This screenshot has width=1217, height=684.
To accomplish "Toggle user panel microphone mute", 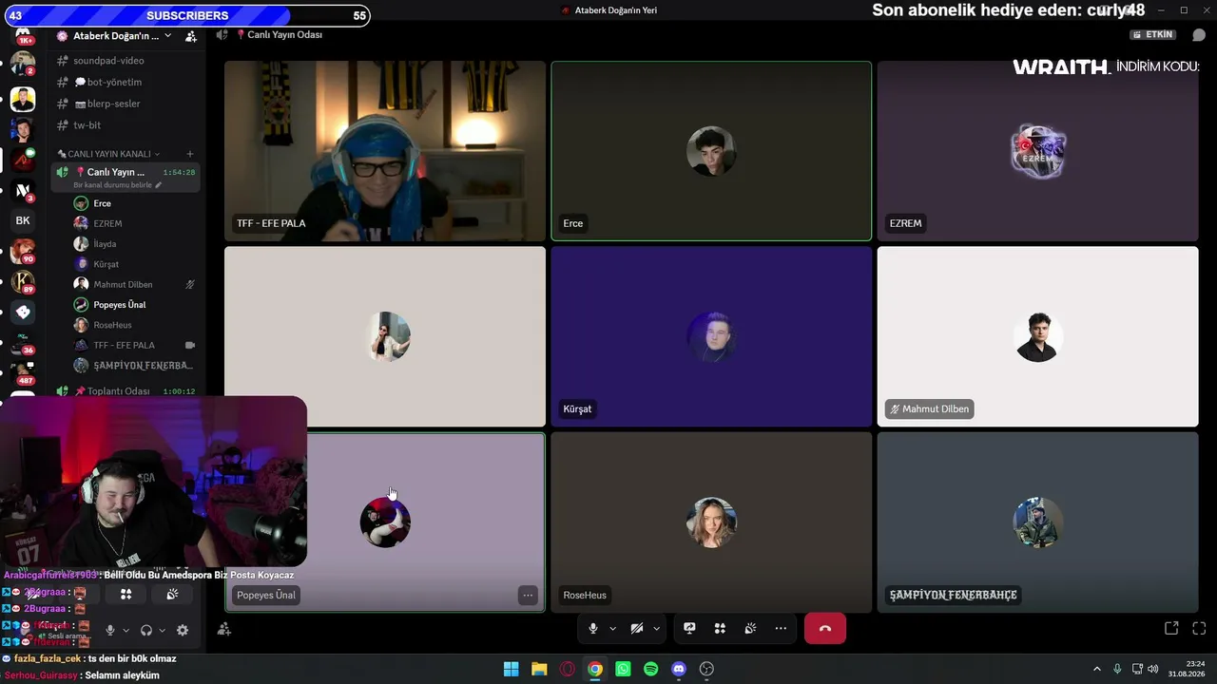I will pyautogui.click(x=110, y=630).
